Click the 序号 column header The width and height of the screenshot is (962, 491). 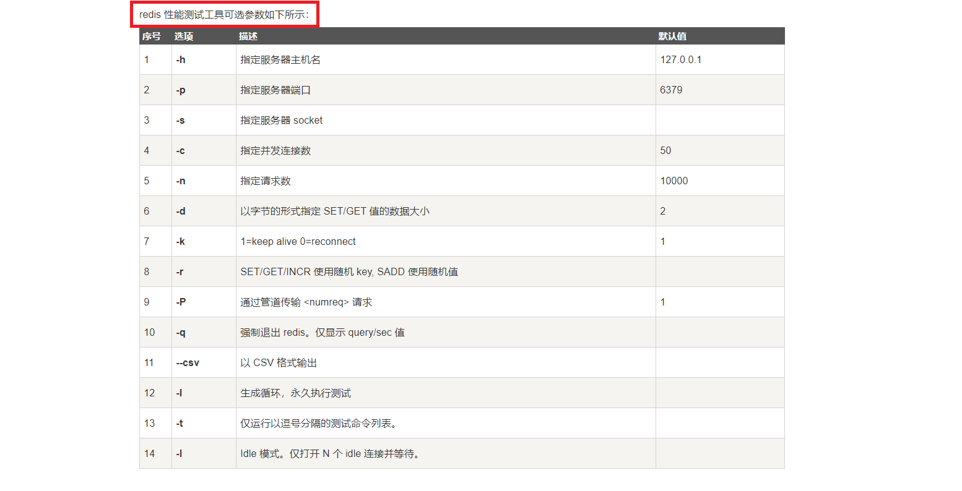coord(151,36)
